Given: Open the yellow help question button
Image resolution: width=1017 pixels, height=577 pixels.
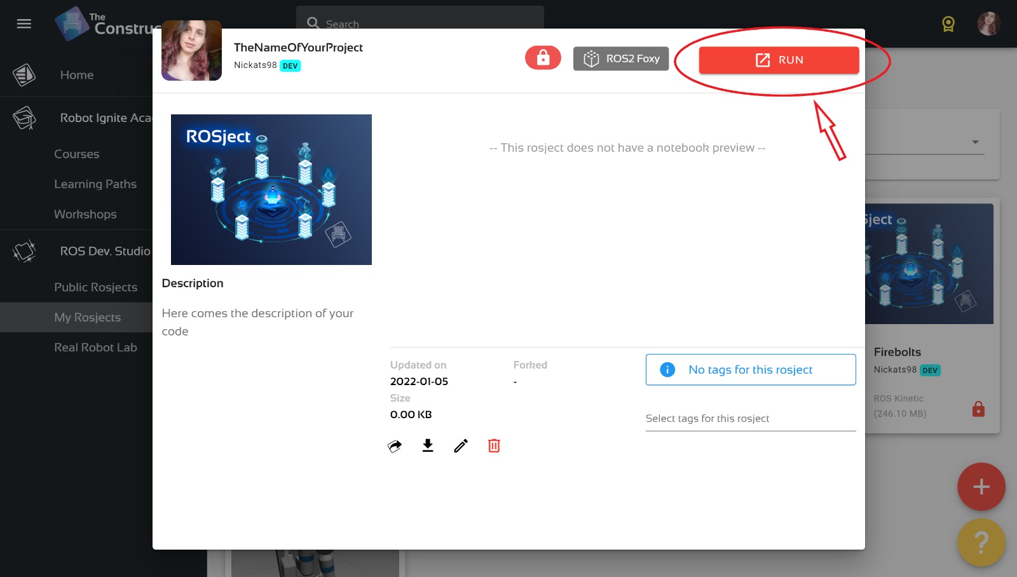Looking at the screenshot, I should 981,543.
